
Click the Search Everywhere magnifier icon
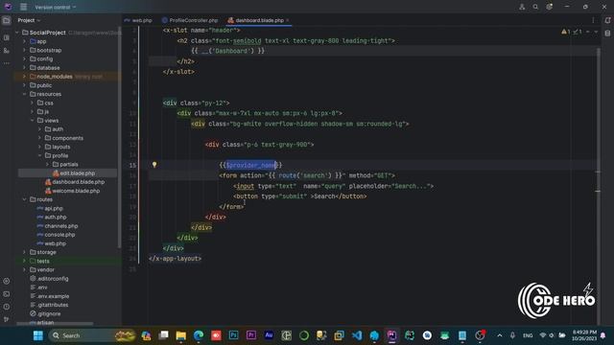535,7
